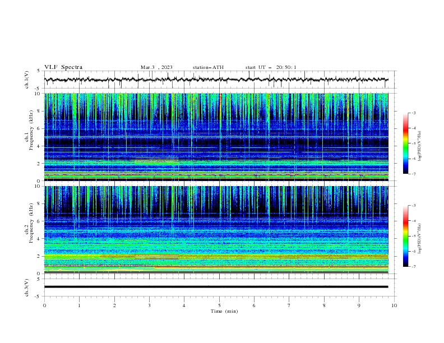Click the '3' tick label on time axis
Viewport: 444px width, 343px height.
[x=150, y=305]
